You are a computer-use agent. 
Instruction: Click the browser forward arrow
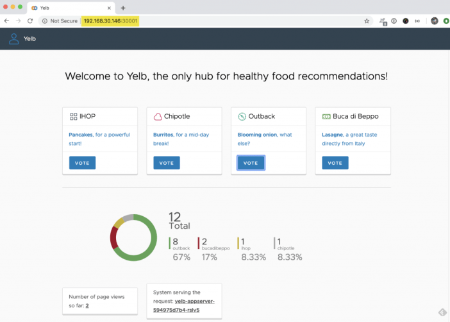[x=19, y=21]
